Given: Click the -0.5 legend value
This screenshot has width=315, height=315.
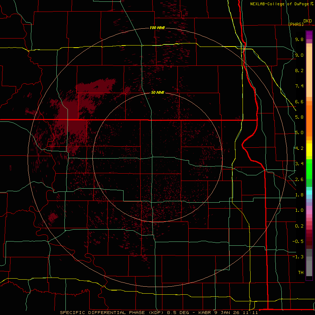Looking at the screenshot, I should (x=298, y=241).
